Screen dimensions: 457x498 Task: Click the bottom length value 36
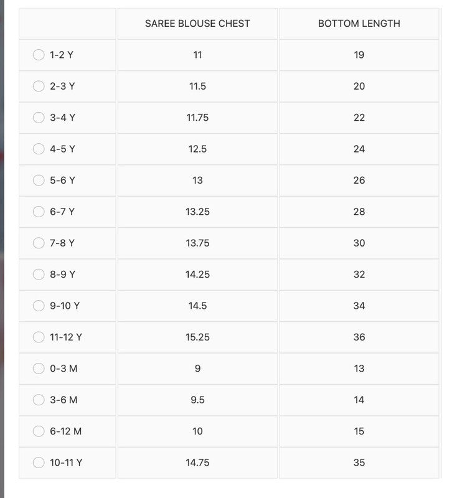pyautogui.click(x=359, y=337)
